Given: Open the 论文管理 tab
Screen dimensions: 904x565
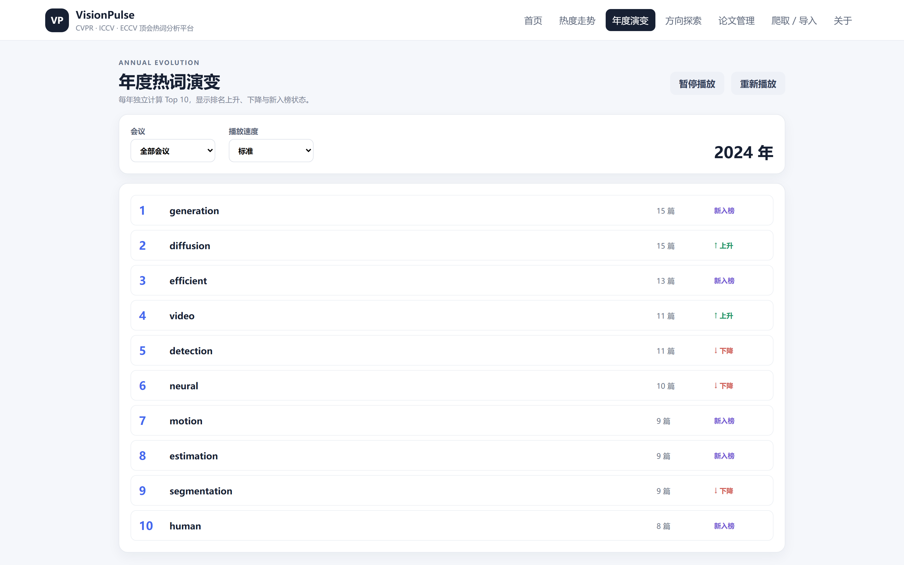Looking at the screenshot, I should pos(736,21).
